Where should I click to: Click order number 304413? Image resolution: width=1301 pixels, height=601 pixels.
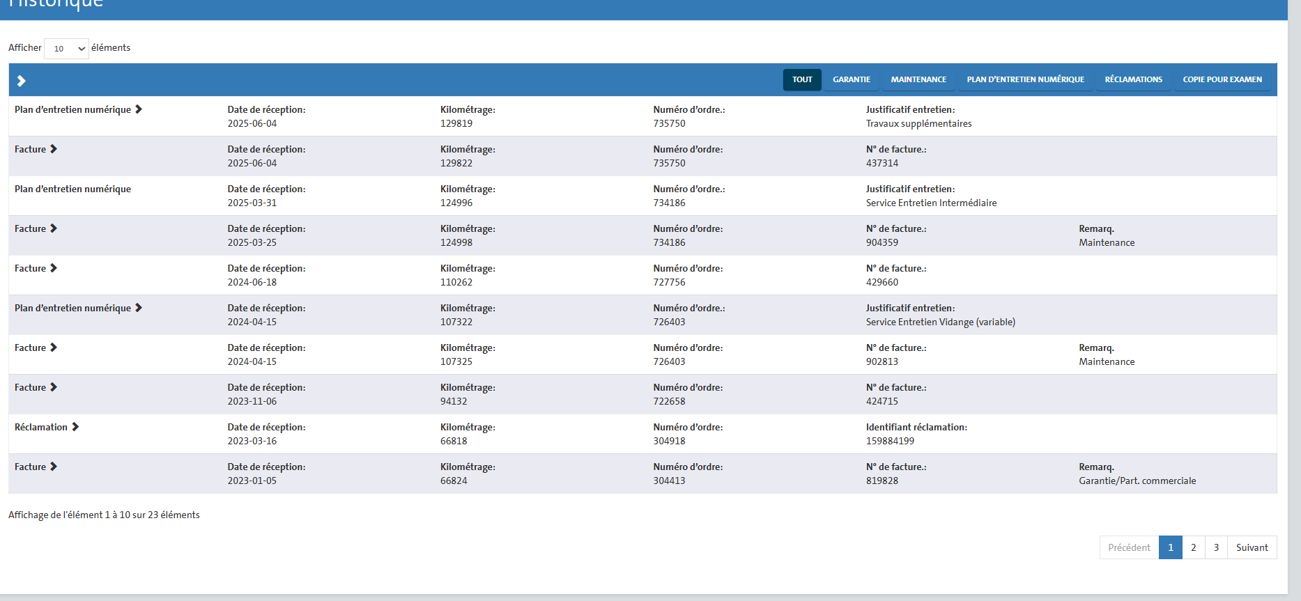pos(669,481)
